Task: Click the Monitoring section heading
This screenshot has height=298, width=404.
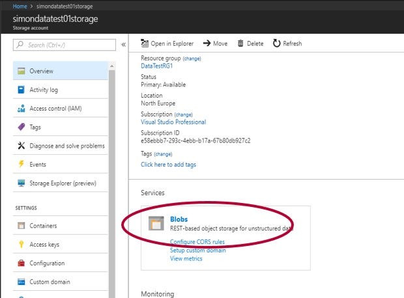Action: pos(158,294)
